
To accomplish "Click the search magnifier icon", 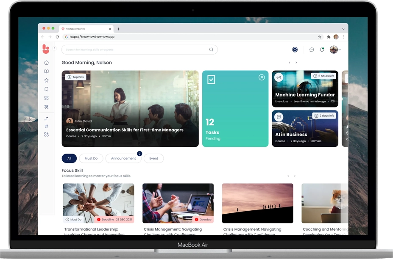I will pyautogui.click(x=211, y=50).
